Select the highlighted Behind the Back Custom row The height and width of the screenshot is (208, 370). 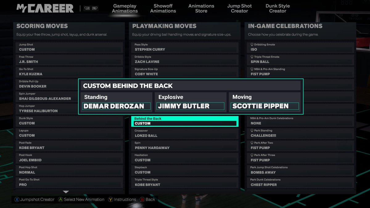coord(185,121)
